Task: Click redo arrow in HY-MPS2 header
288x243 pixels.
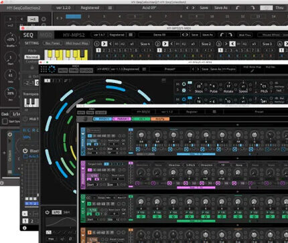Action: click(x=230, y=35)
